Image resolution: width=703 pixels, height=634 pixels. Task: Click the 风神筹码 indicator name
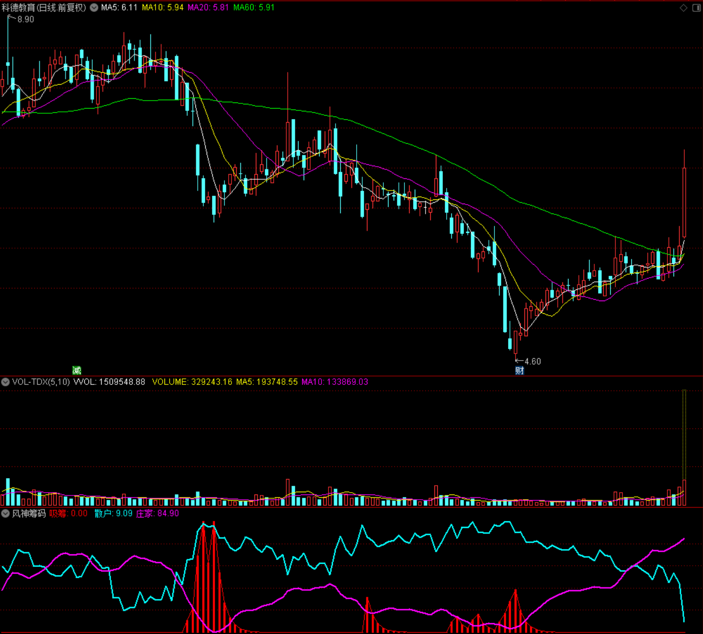tap(29, 514)
